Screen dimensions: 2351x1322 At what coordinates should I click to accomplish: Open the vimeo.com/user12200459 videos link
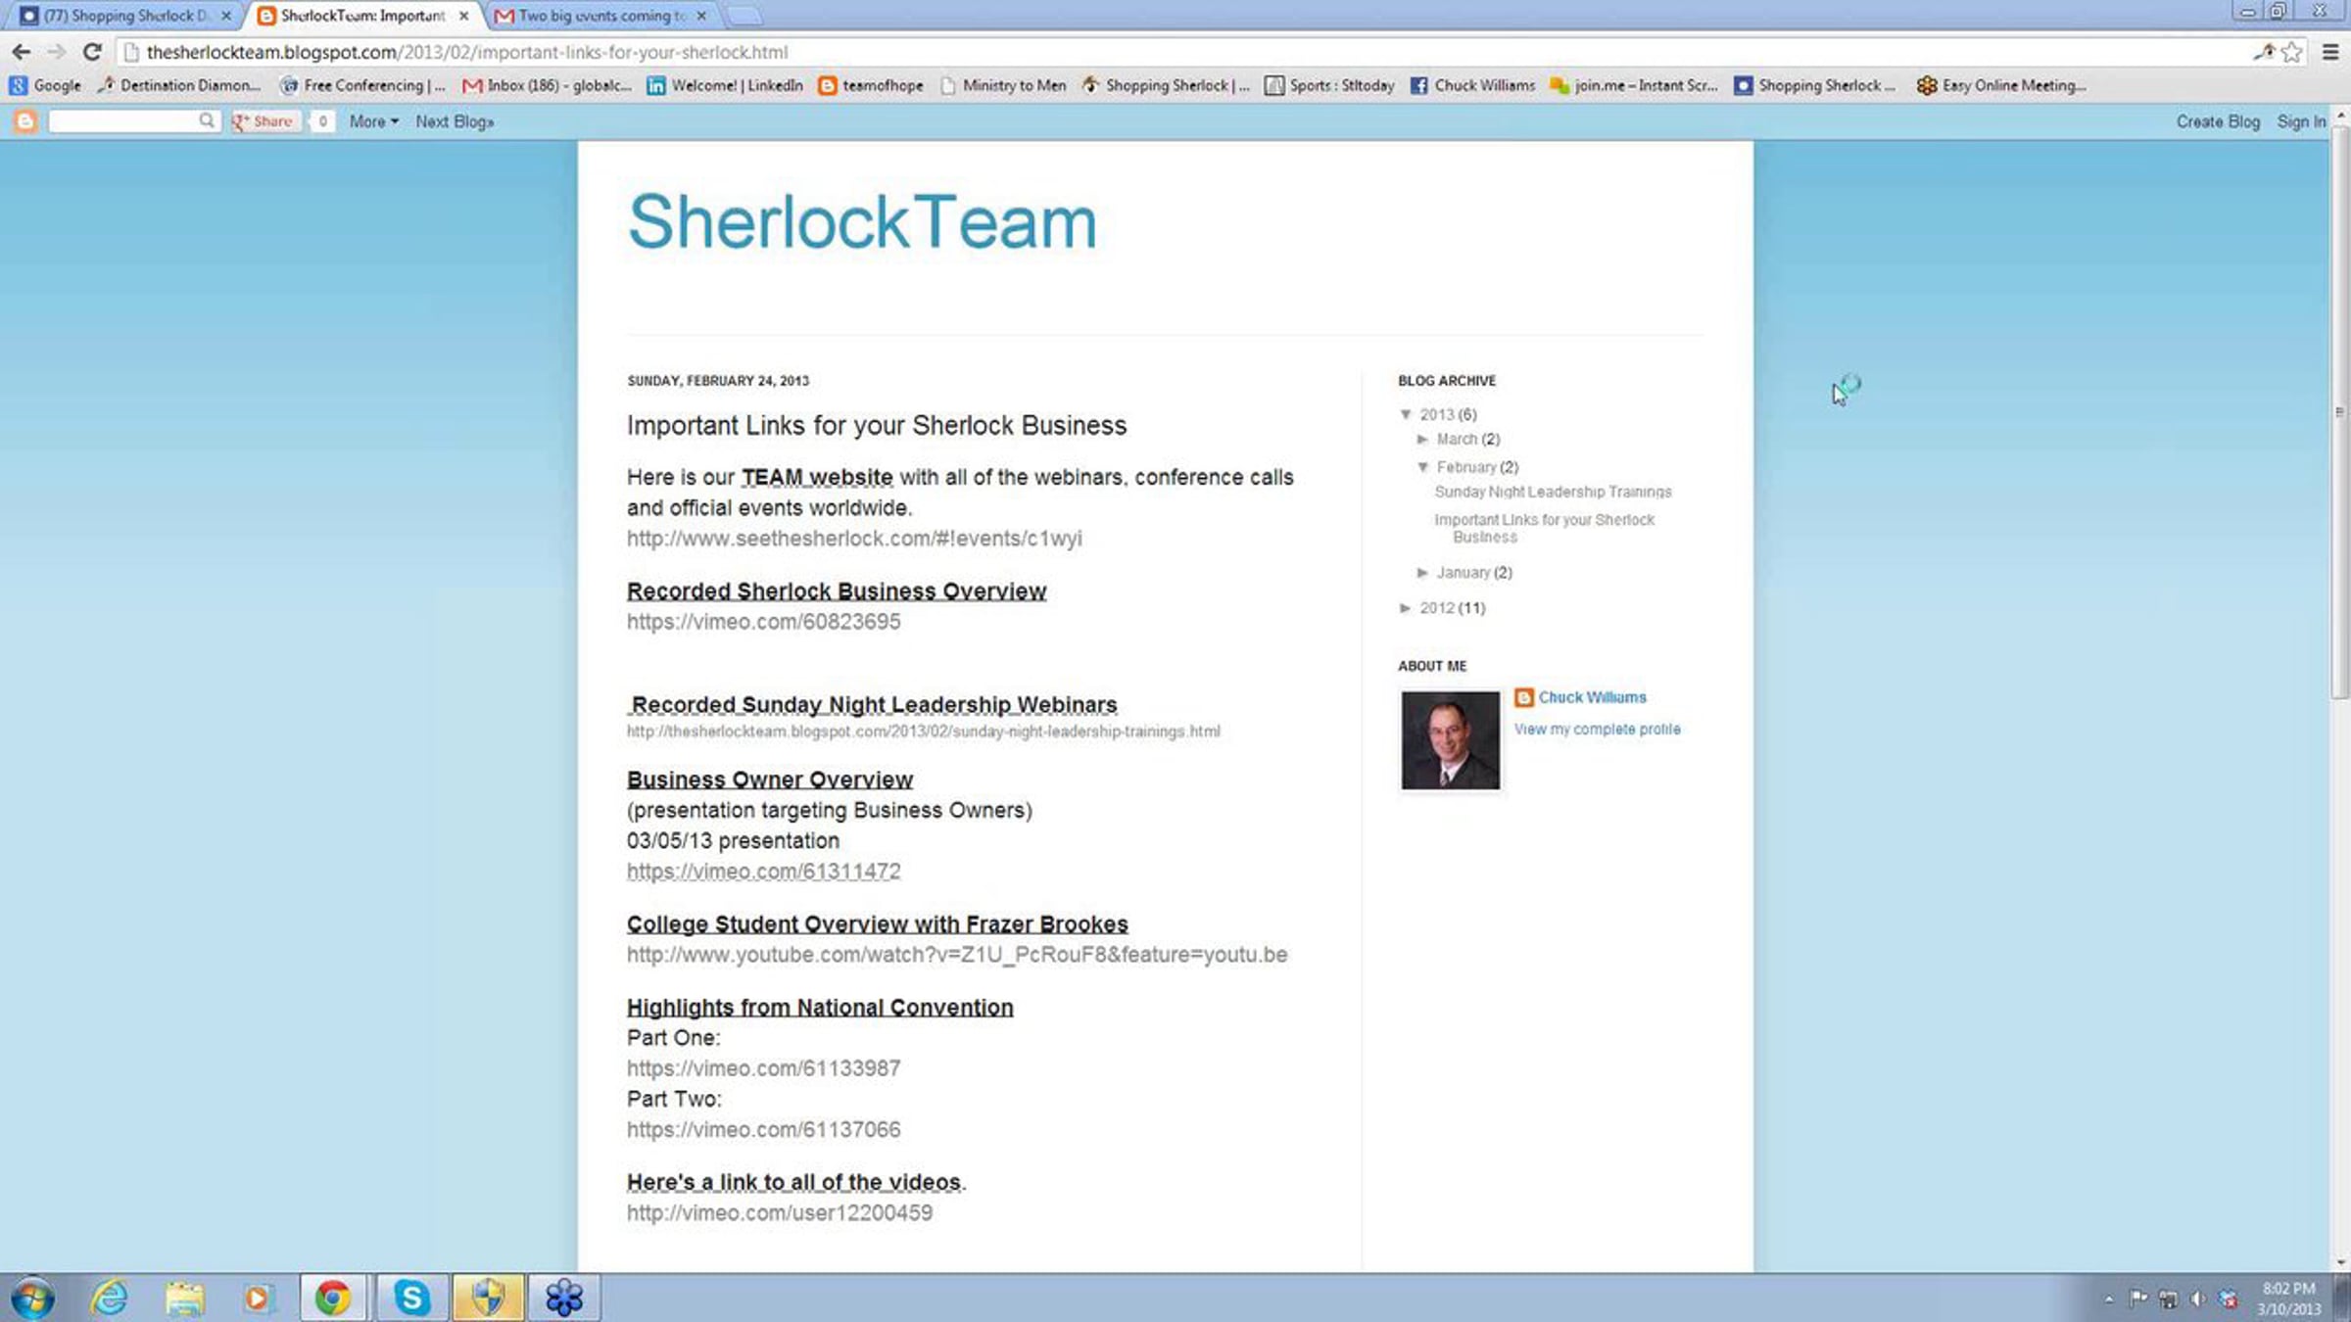[x=780, y=1213]
